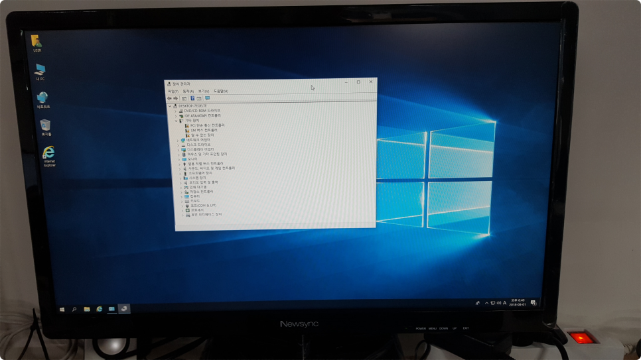Open the Windows Start menu
The height and width of the screenshot is (360, 641).
tap(62, 310)
